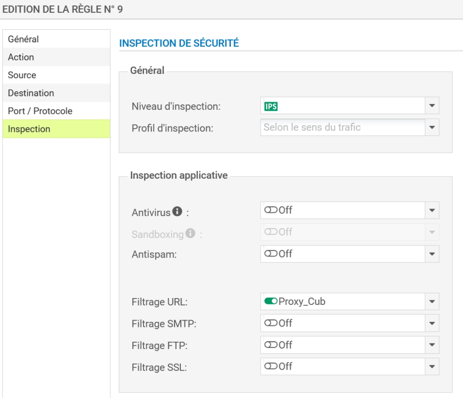Toggle the Filtrage URL Proxy_Cub switch
Image resolution: width=463 pixels, height=398 pixels.
coord(271,302)
